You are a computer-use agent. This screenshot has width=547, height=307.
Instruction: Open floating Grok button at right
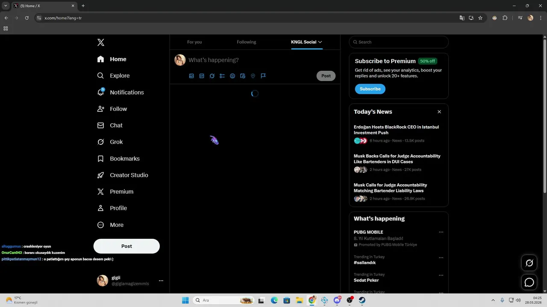[529, 263]
